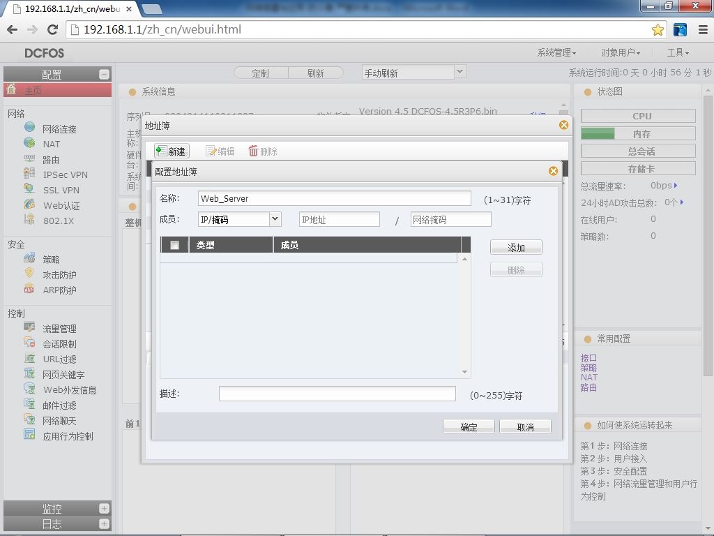The width and height of the screenshot is (714, 536).
Task: Click the IP地址 input field
Action: pyautogui.click(x=340, y=219)
